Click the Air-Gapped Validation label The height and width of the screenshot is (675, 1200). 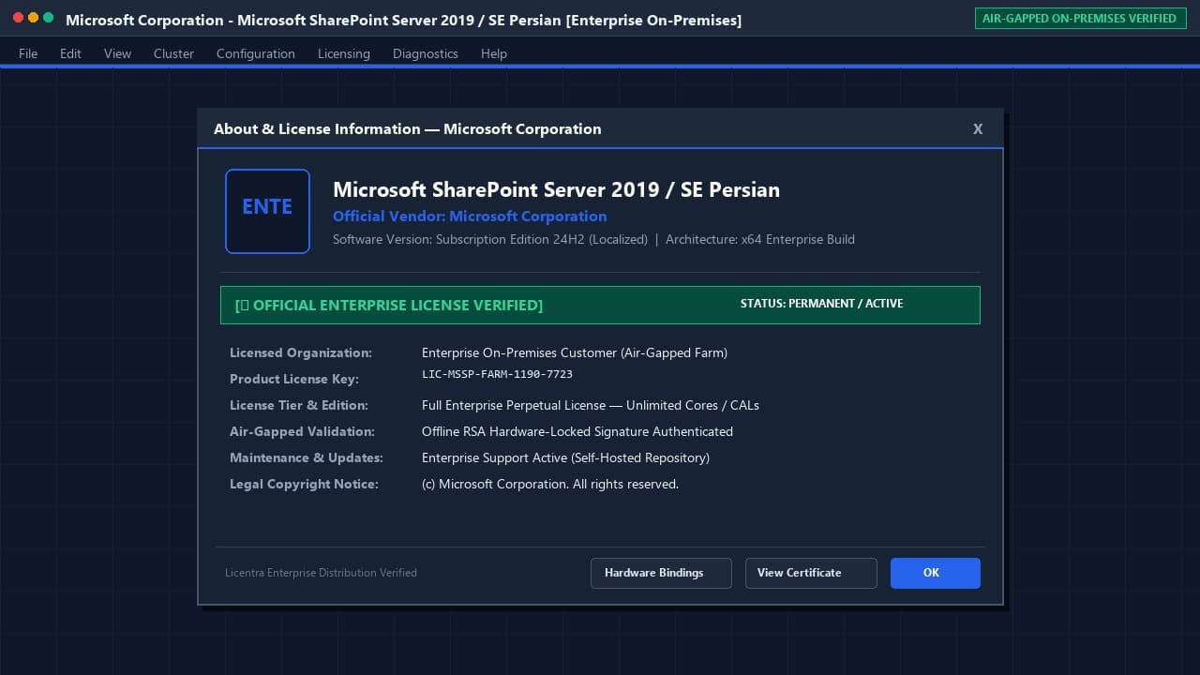(302, 431)
